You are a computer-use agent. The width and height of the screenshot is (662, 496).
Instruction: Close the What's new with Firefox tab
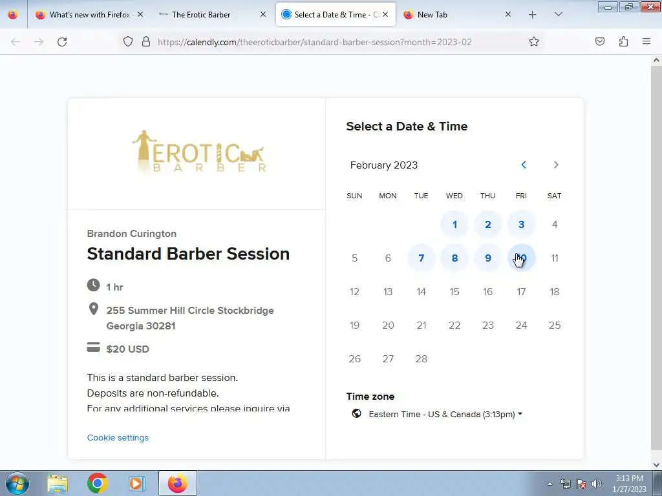point(140,14)
